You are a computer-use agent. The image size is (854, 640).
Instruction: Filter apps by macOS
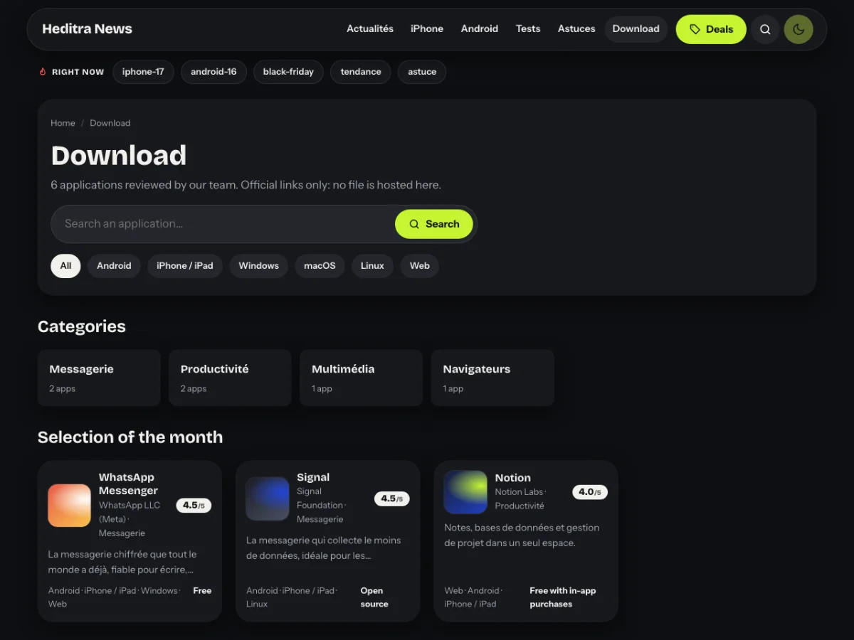click(x=320, y=266)
